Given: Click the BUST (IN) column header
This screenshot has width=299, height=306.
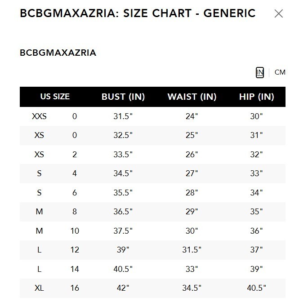Looking at the screenshot, I should point(122,97).
